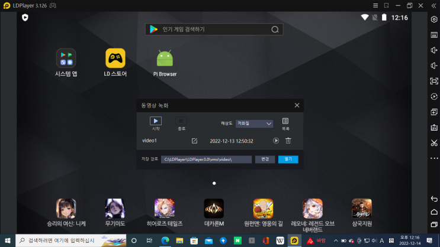Show more sidebar tools (three dots)
This screenshot has width=440, height=247.
point(434,158)
